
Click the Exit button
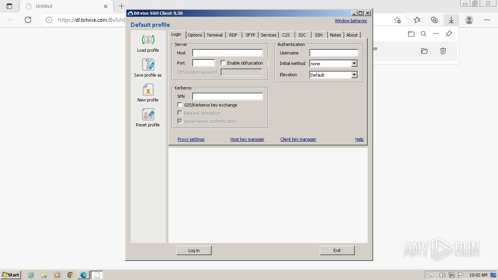[337, 250]
